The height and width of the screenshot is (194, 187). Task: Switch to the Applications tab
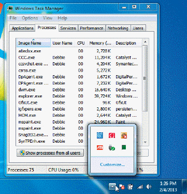[22, 28]
